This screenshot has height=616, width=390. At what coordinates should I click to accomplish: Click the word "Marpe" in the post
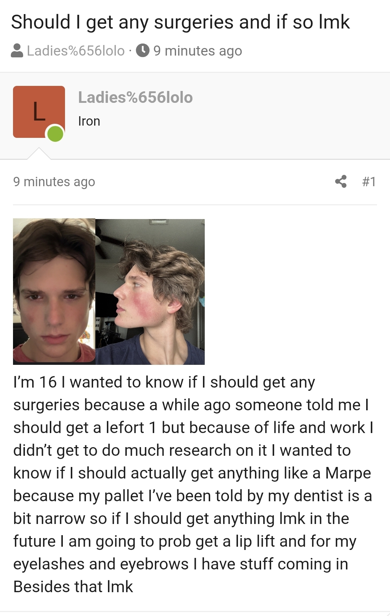tap(348, 473)
